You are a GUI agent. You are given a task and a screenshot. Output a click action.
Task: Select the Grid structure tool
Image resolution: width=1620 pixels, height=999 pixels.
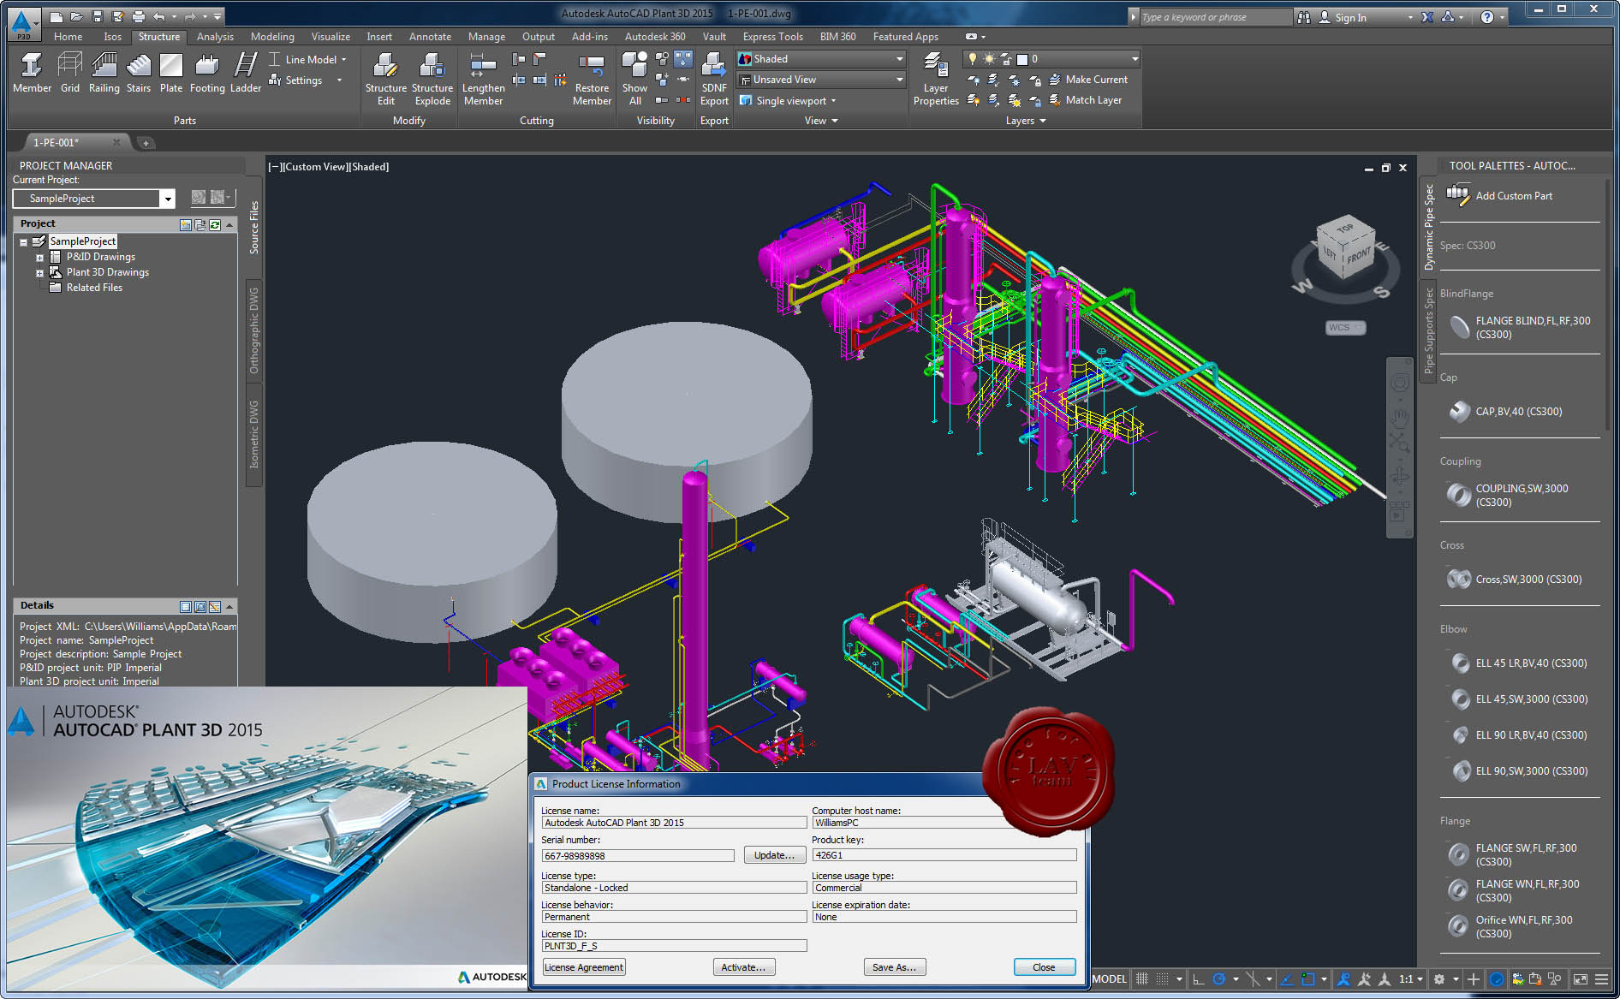click(x=69, y=73)
